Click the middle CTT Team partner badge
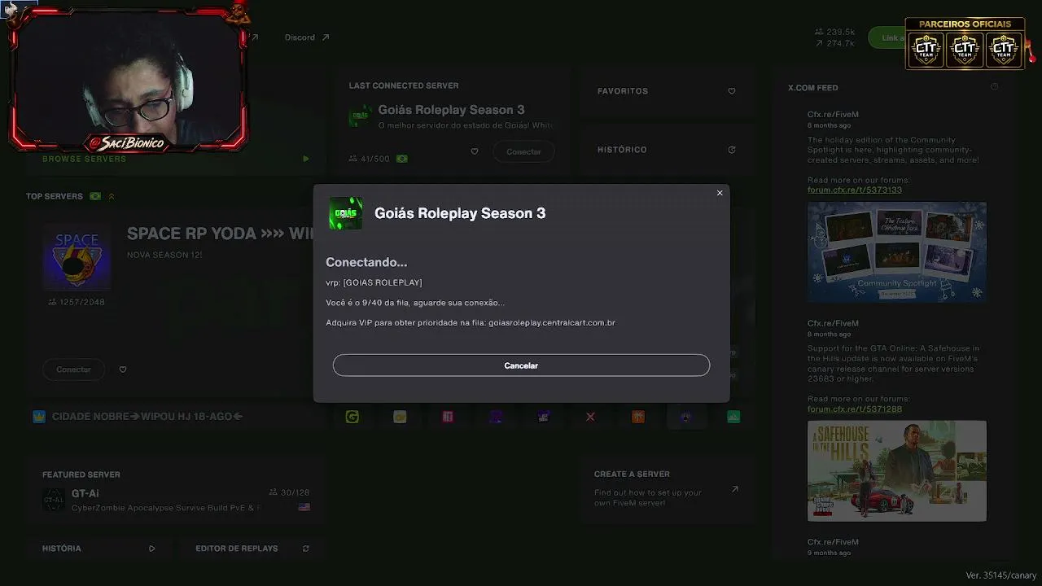Image resolution: width=1042 pixels, height=586 pixels. point(965,50)
